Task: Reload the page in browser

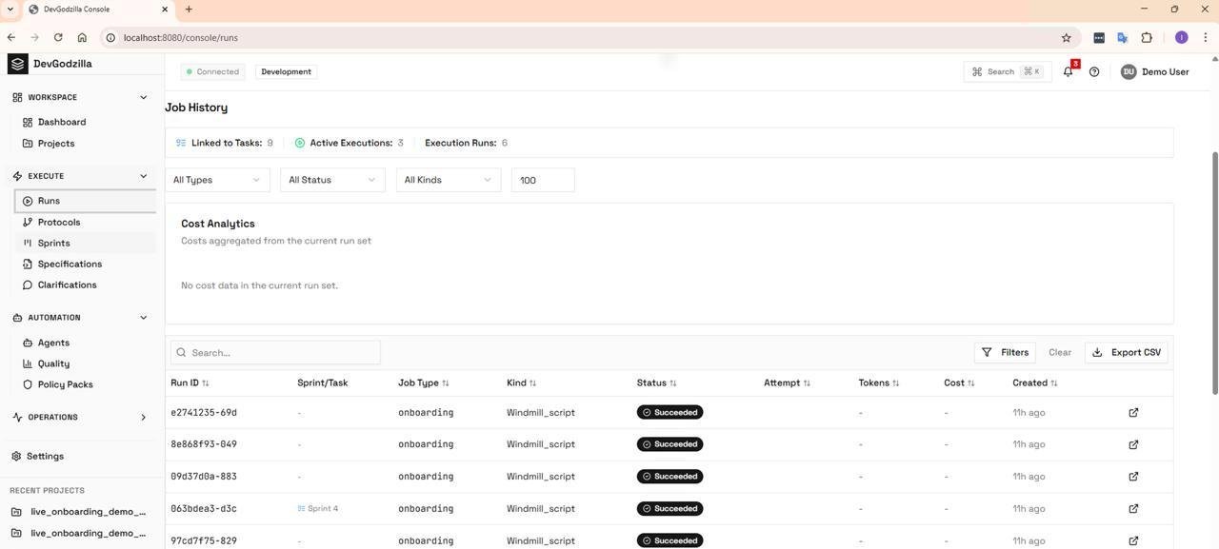Action: click(58, 38)
